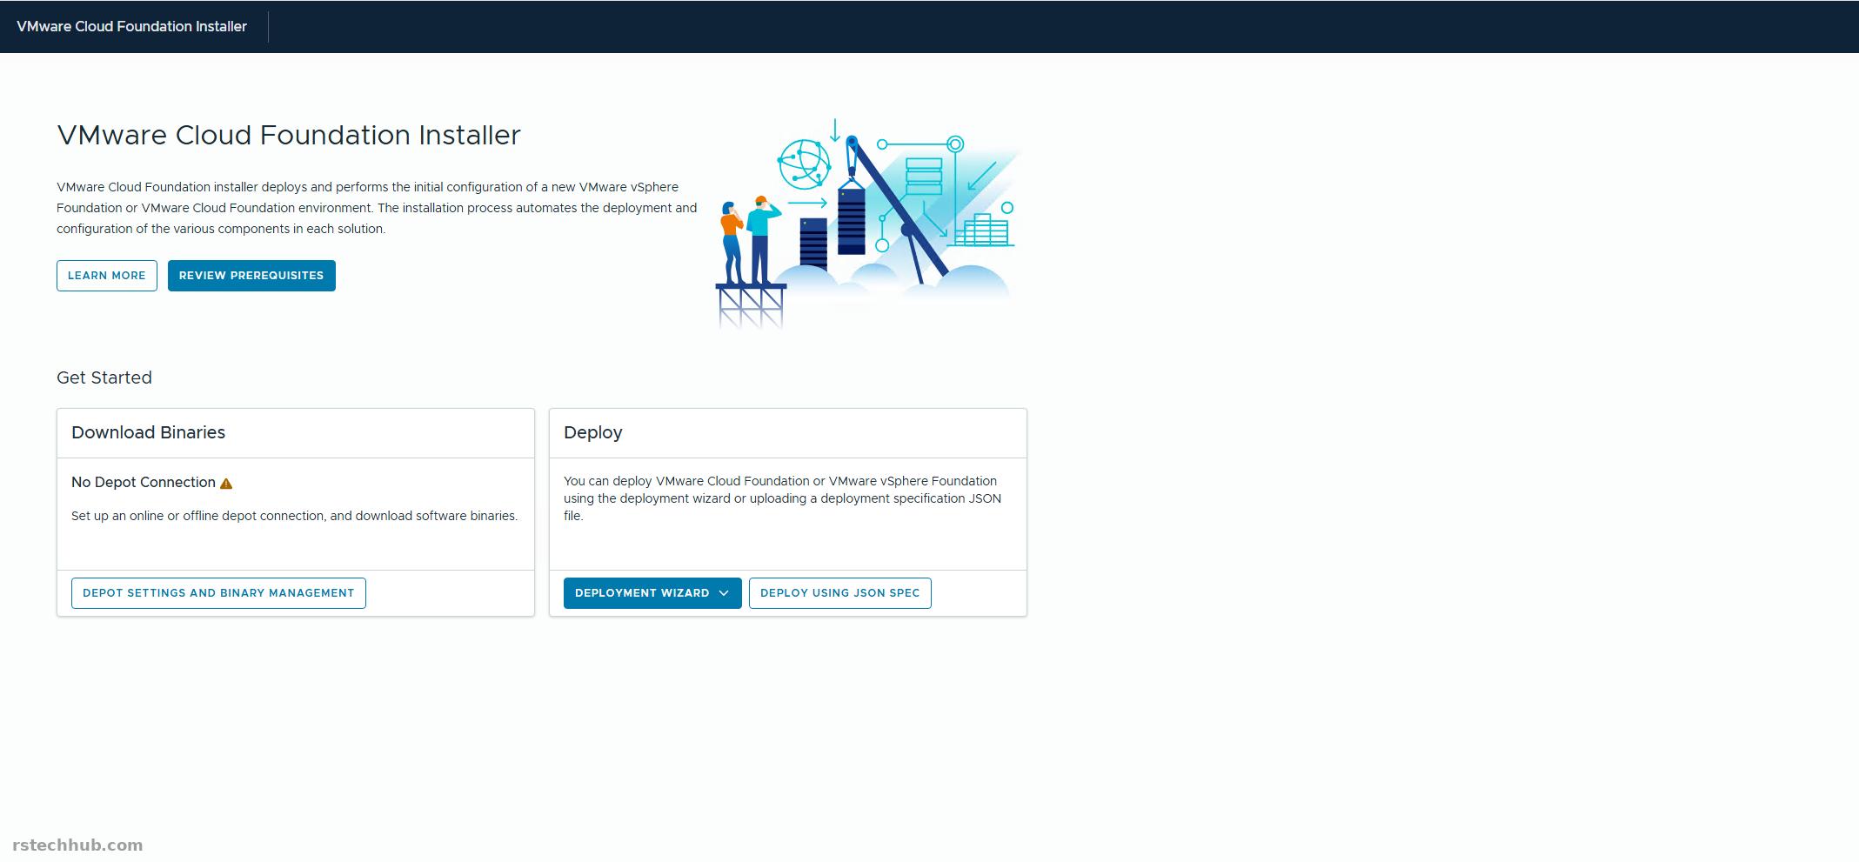The width and height of the screenshot is (1859, 862).
Task: Click the installer illustration image
Action: 866,223
